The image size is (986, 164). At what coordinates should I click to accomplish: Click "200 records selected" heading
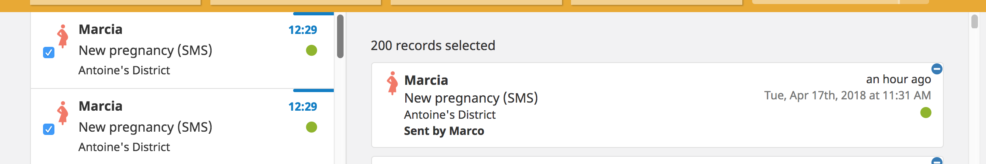point(433,46)
